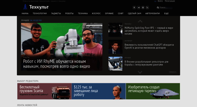The image size is (197, 107).
Task: Click the Techcult rocket logo icon
Action: tap(25, 7)
